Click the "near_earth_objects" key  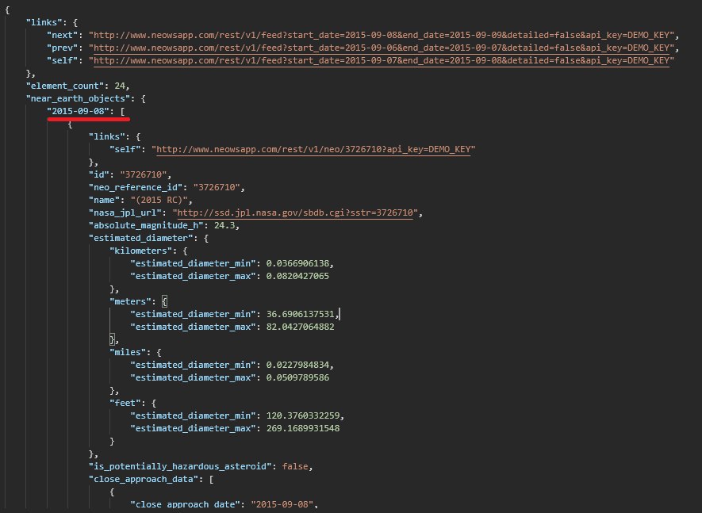[x=78, y=98]
